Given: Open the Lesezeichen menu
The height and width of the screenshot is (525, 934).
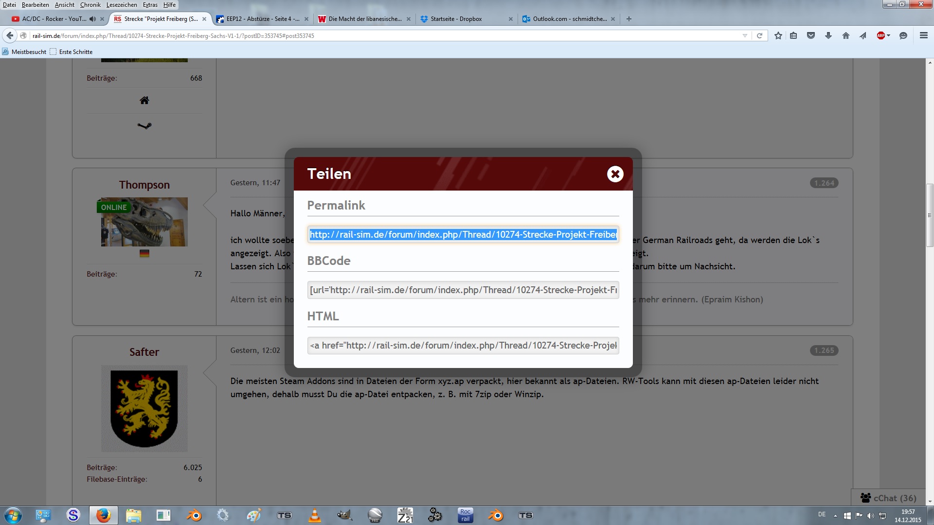Looking at the screenshot, I should (122, 5).
